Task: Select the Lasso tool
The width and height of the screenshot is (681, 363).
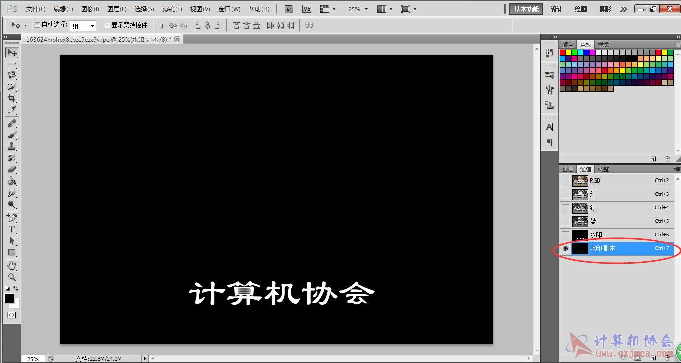Action: pyautogui.click(x=11, y=75)
